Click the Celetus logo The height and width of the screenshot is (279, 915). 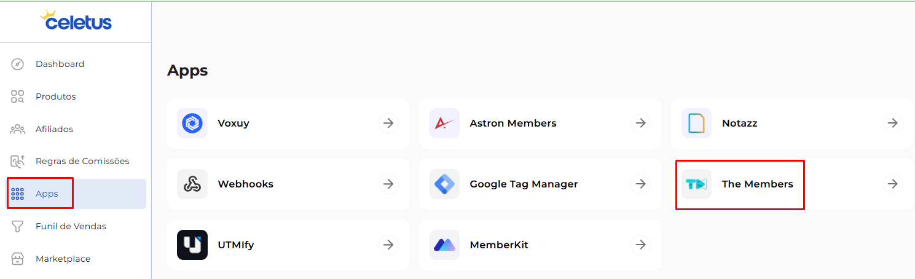76,20
